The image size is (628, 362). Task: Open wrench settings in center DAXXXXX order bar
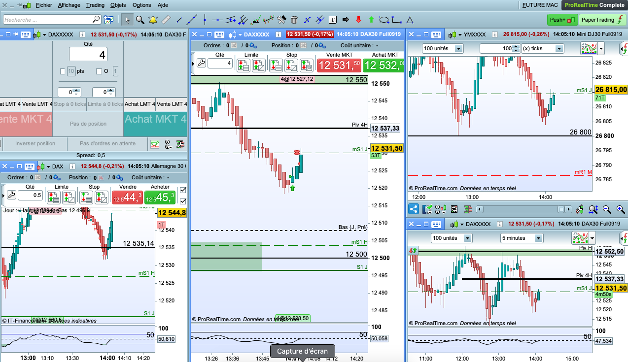point(201,63)
